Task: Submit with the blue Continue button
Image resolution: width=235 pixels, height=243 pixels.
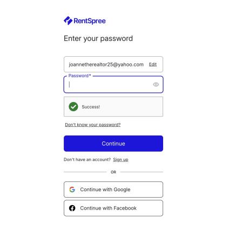Action: pyautogui.click(x=113, y=144)
